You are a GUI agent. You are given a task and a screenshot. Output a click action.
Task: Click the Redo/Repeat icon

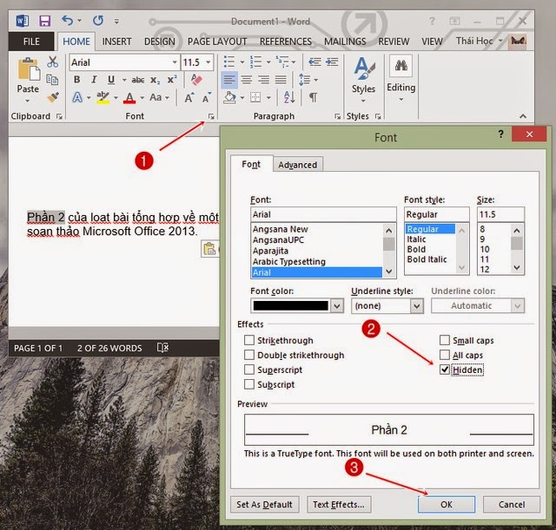pos(98,21)
